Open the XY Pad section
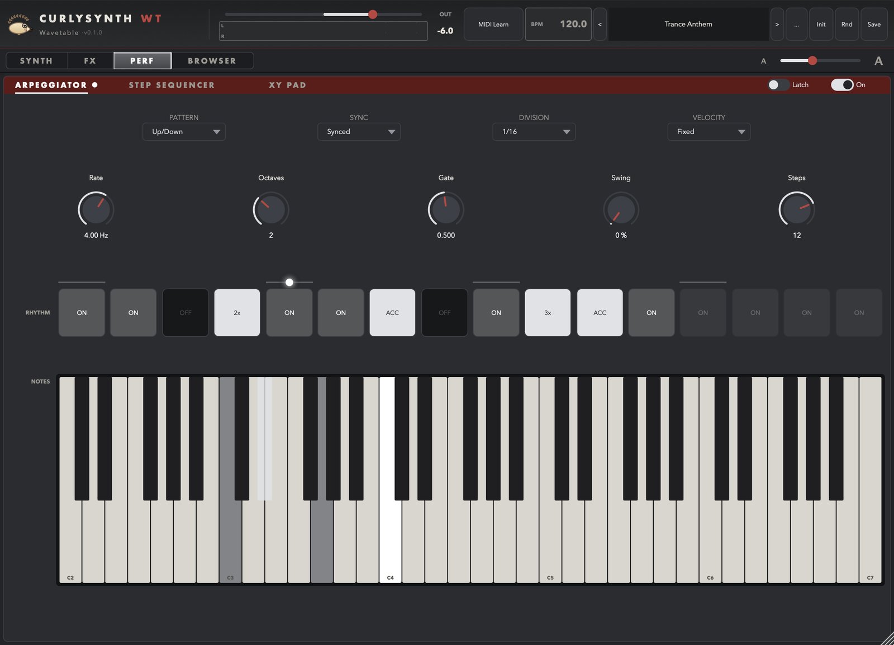Viewport: 894px width, 645px height. [x=287, y=85]
